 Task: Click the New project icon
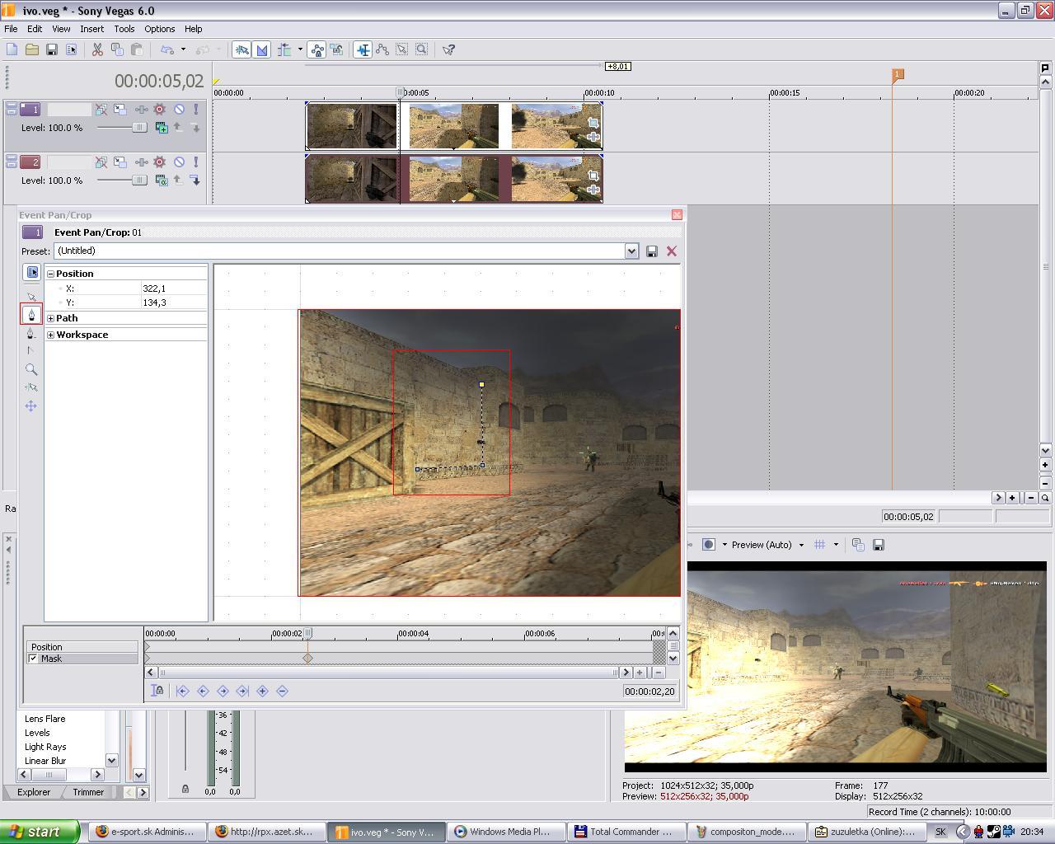(x=12, y=49)
